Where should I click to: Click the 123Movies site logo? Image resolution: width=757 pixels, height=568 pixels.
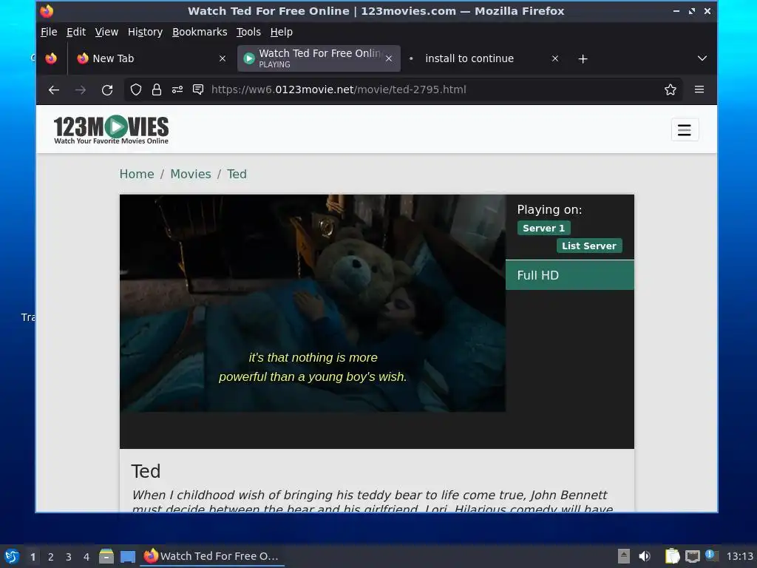(x=111, y=129)
